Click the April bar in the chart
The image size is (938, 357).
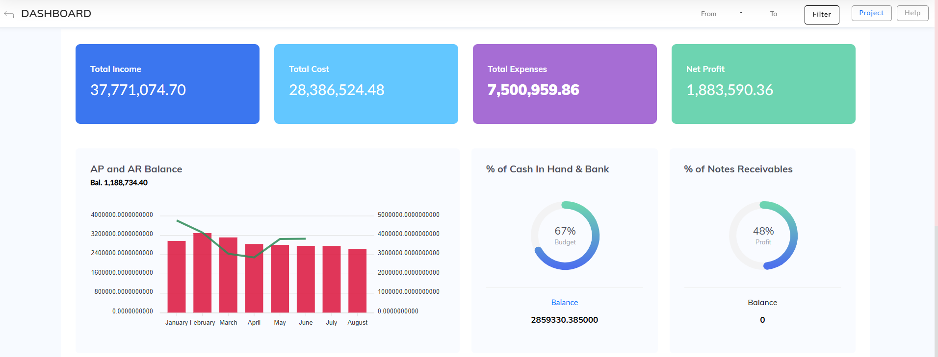tap(254, 278)
